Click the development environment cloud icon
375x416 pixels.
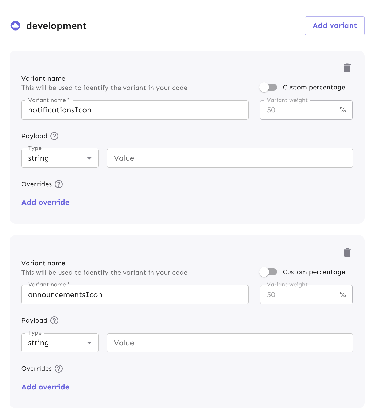16,25
